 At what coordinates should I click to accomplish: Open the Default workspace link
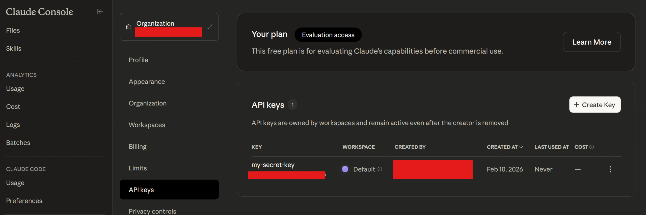tap(364, 169)
